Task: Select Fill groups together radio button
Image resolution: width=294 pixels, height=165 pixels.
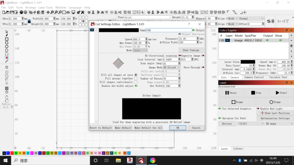Action: click(136, 78)
